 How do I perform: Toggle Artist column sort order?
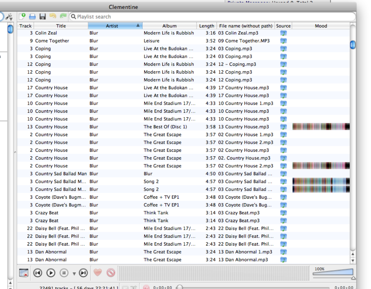coord(115,26)
